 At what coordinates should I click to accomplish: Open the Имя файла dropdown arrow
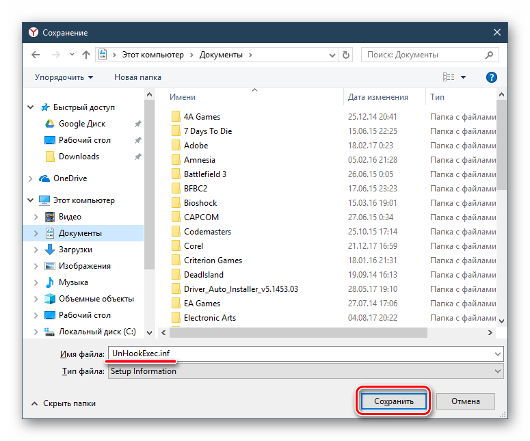tap(498, 353)
